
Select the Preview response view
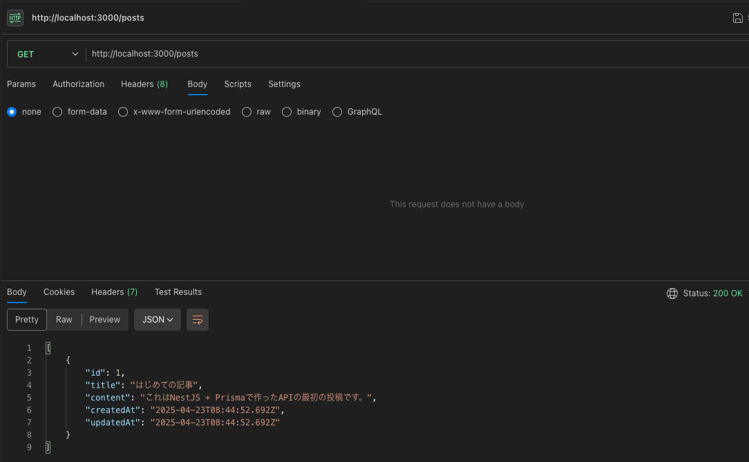coord(104,320)
